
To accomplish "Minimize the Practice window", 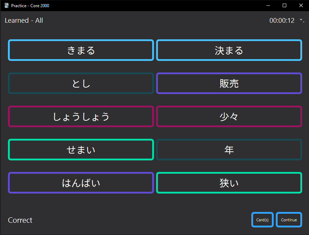I will click(268, 5).
